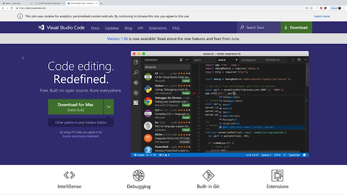Click the split editor icon in the VS Code image

tap(299, 60)
